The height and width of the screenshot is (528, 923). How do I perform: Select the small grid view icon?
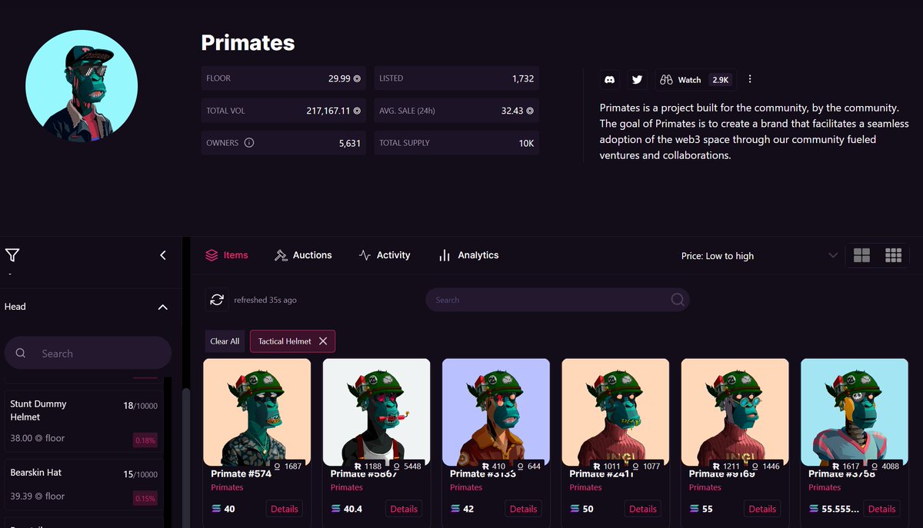click(x=893, y=255)
